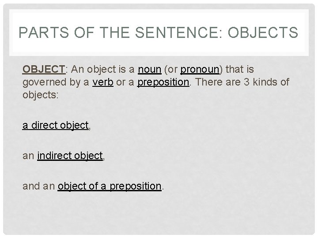The image size is (318, 238).
Task: Click 'object of a preposition' link
Action: click(110, 186)
